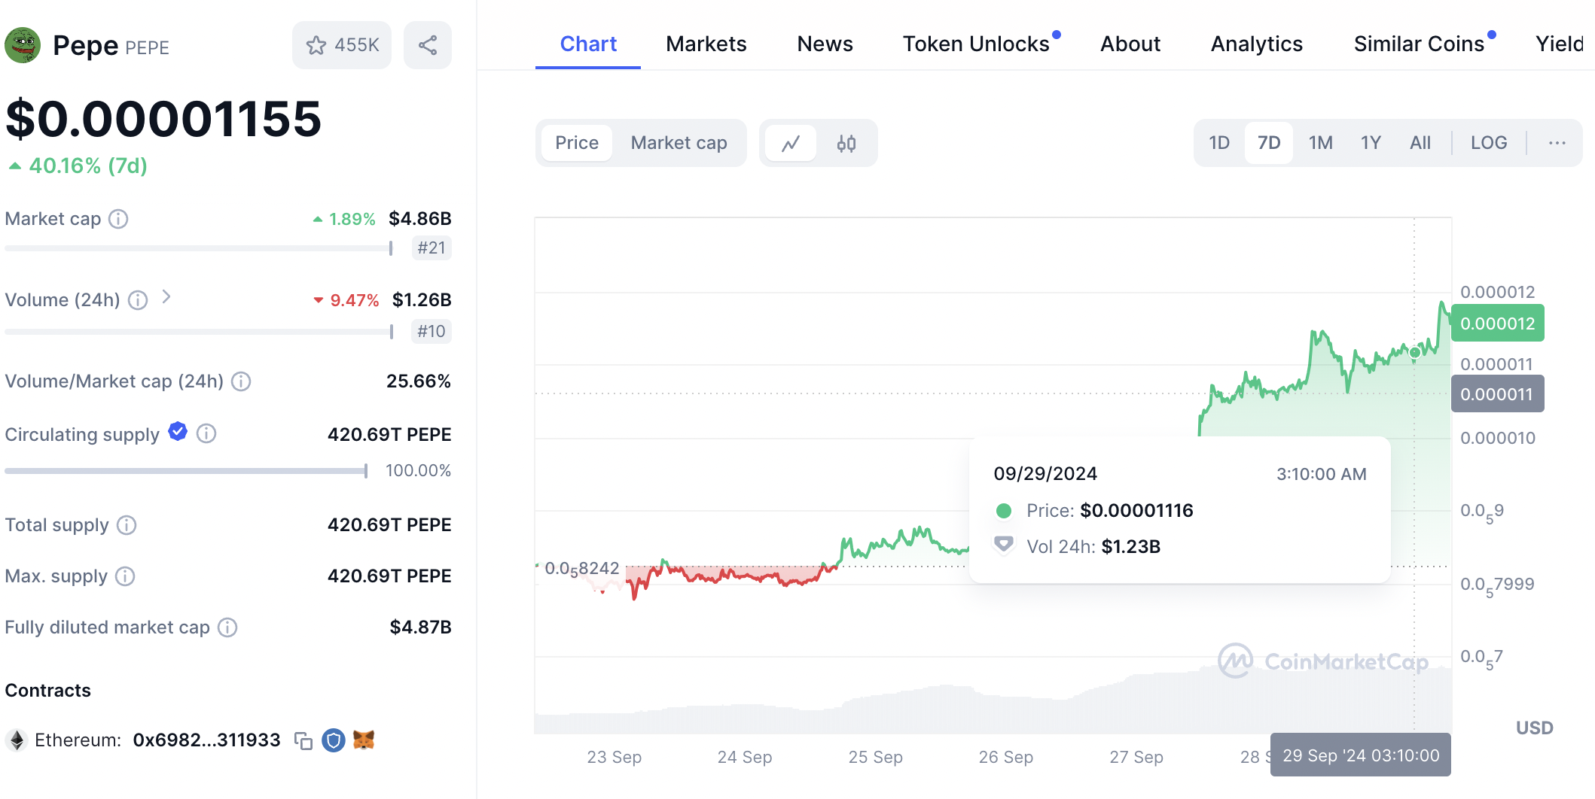Screen dimensions: 1595x799
Task: Copy the Ethereum contract address
Action: click(303, 741)
